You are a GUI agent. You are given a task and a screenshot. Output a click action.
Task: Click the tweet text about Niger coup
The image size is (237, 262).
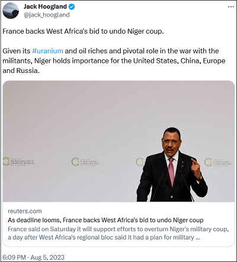click(83, 31)
